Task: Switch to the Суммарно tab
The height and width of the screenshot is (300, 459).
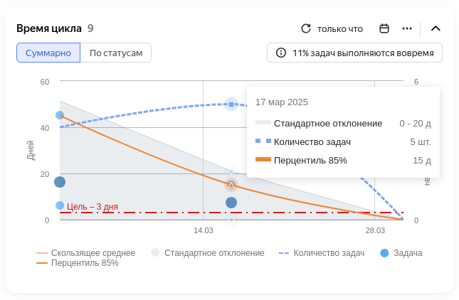Action: point(48,53)
